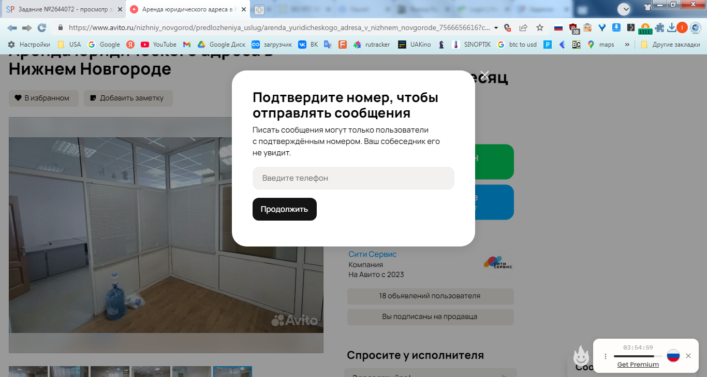Click the blue funnel extension icon
Screen dimensions: 707x377
click(x=602, y=27)
